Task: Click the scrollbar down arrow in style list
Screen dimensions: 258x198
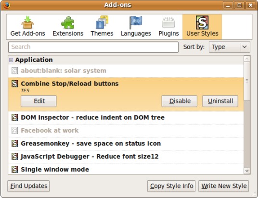Action: pos(247,171)
